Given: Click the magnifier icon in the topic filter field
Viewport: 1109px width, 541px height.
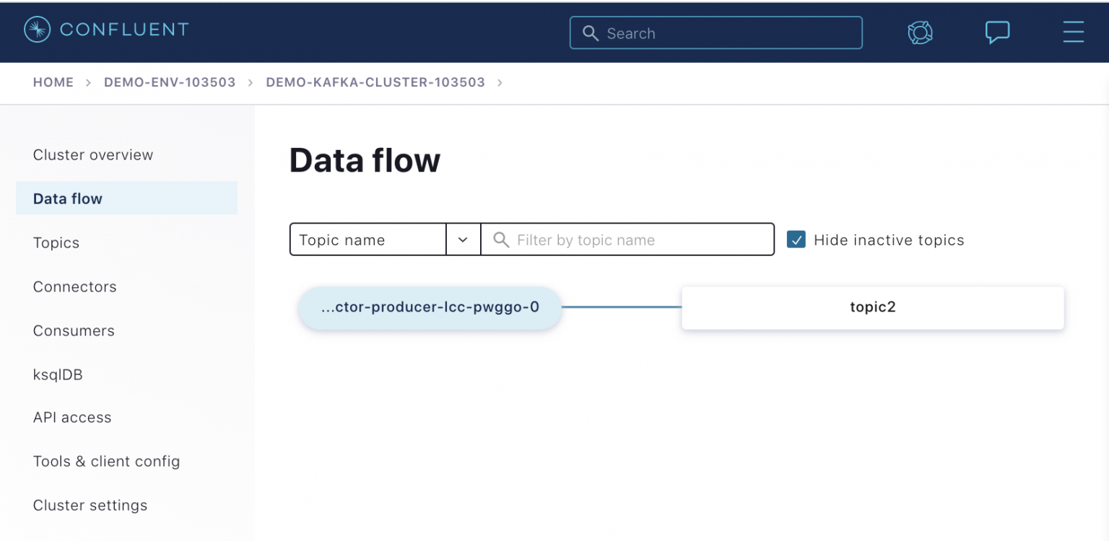Looking at the screenshot, I should [x=500, y=239].
